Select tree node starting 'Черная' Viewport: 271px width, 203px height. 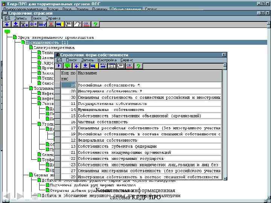(44, 175)
